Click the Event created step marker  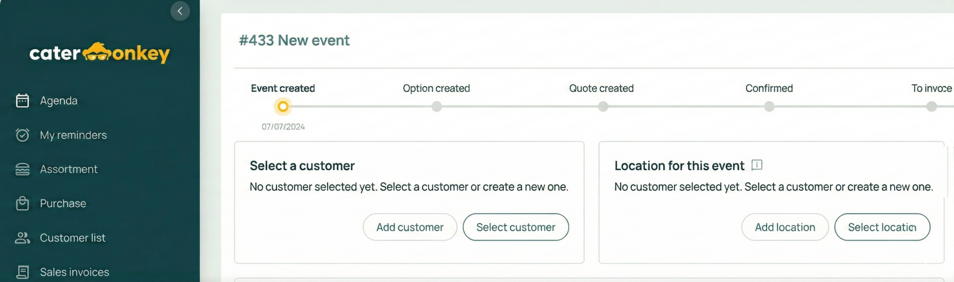point(283,107)
